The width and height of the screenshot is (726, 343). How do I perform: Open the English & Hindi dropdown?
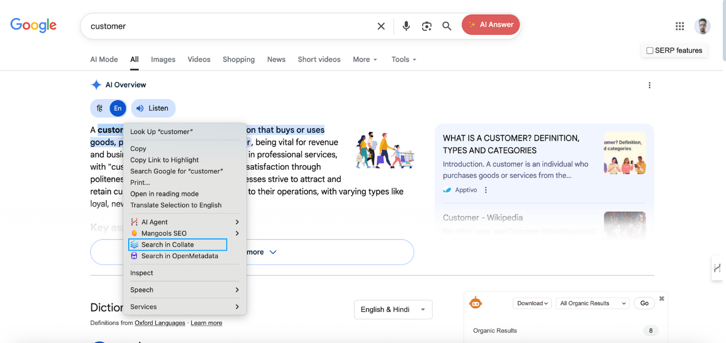pyautogui.click(x=393, y=310)
